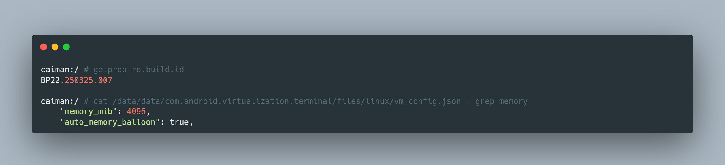Click the "auto_memory_balloon" JSON key
The width and height of the screenshot is (725, 165).
110,122
